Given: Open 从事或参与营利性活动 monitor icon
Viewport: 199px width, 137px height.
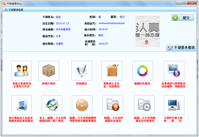Looking at the screenshot, I should pos(174,71).
